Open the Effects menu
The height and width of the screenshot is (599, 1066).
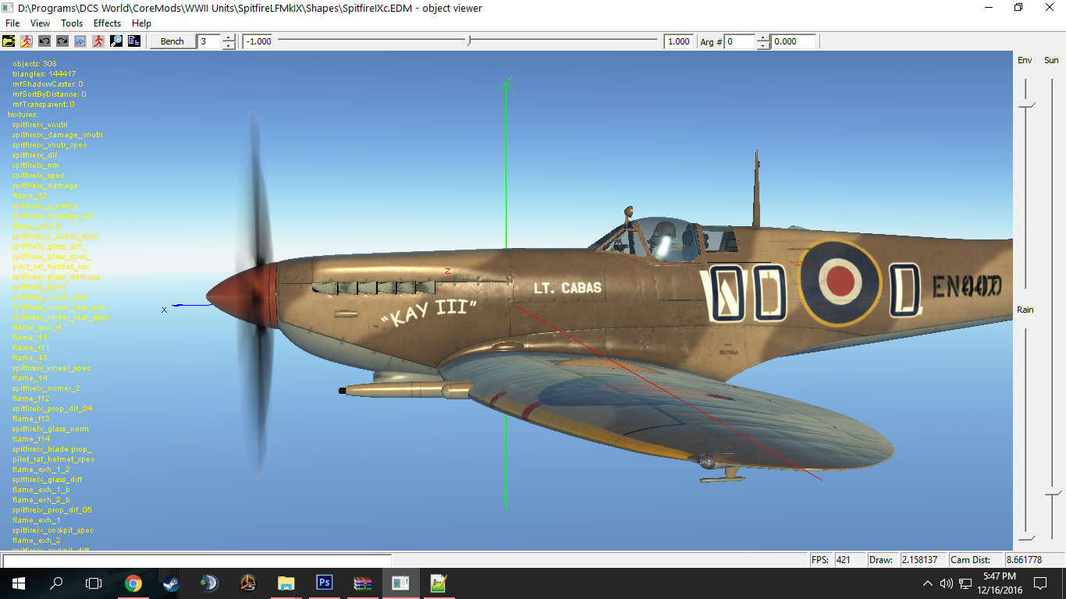[x=108, y=23]
